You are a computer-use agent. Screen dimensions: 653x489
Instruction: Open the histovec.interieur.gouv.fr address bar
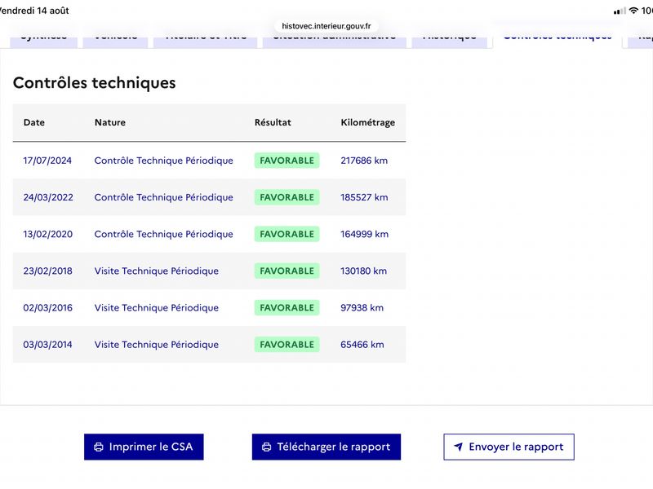(x=326, y=26)
